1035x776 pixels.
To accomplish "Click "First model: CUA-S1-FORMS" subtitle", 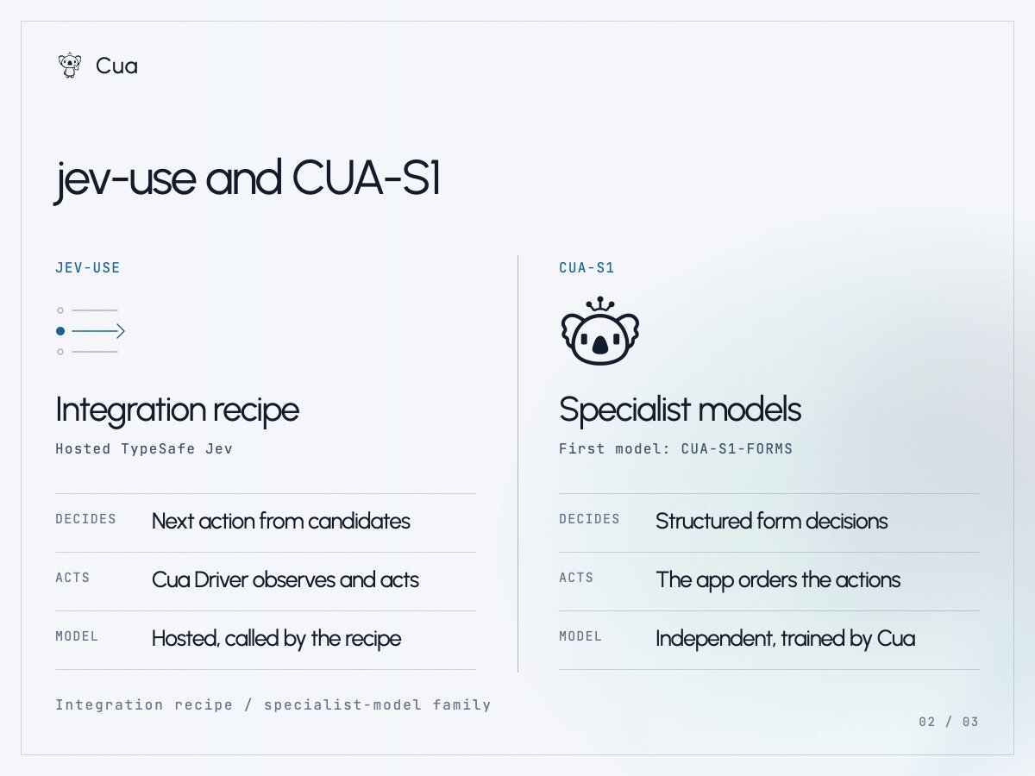I will [x=675, y=449].
